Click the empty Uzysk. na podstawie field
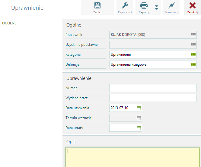This screenshot has width=201, height=167. [153, 45]
